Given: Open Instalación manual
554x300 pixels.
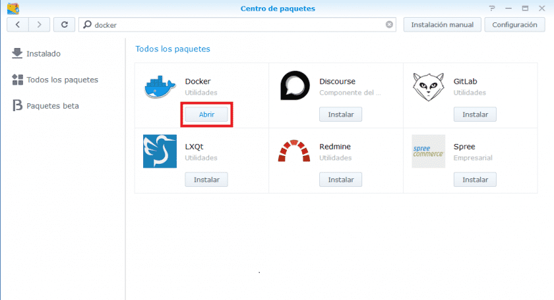Looking at the screenshot, I should coord(443,25).
